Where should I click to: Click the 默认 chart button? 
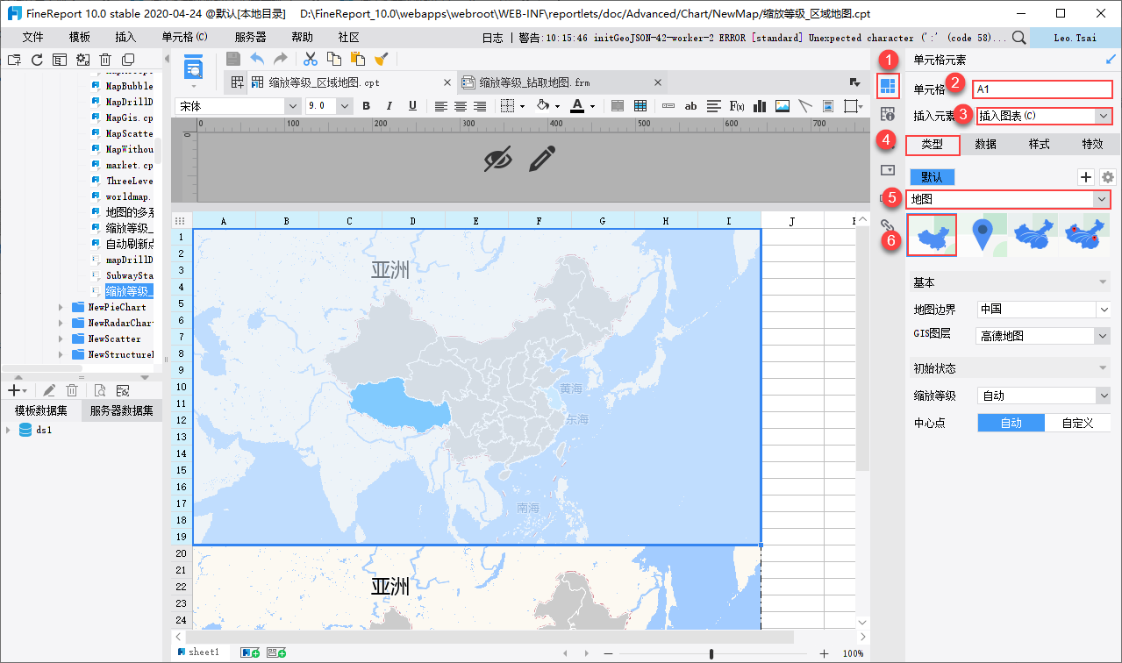pos(932,177)
